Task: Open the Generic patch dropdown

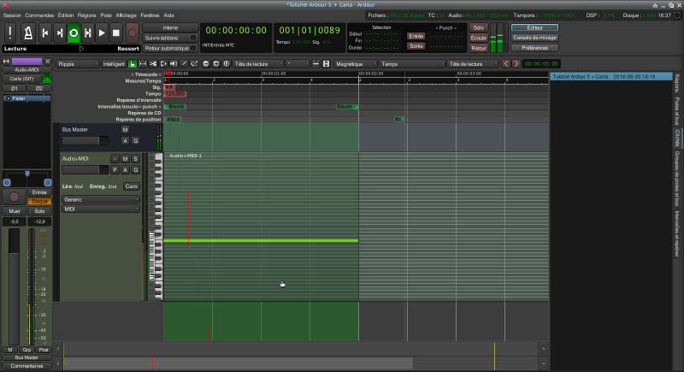Action: tap(101, 200)
